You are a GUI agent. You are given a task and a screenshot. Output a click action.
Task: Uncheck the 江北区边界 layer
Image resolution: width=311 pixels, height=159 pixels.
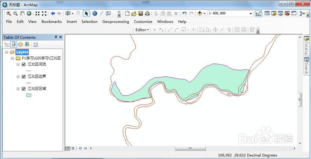pyautogui.click(x=24, y=77)
